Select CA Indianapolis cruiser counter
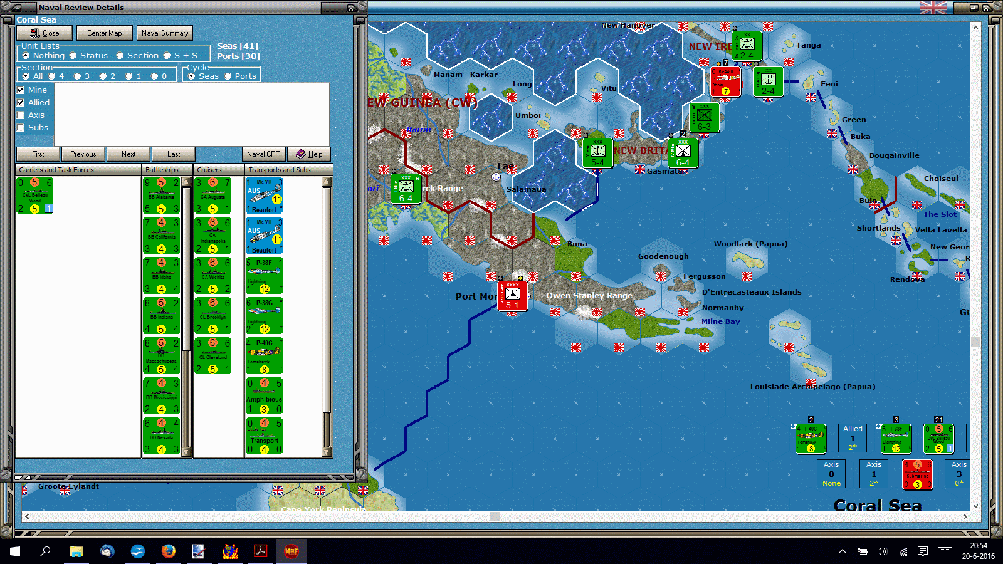The image size is (1003, 564). click(213, 236)
